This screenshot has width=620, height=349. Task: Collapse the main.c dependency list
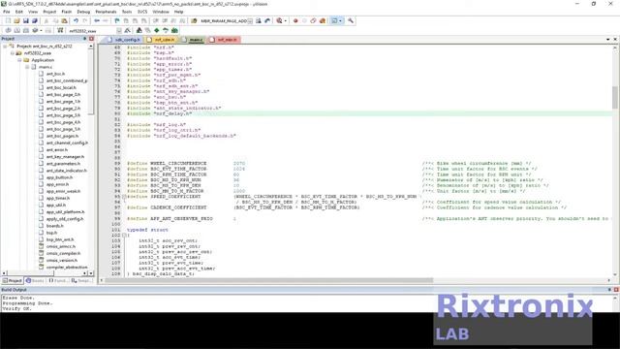tap(27, 67)
